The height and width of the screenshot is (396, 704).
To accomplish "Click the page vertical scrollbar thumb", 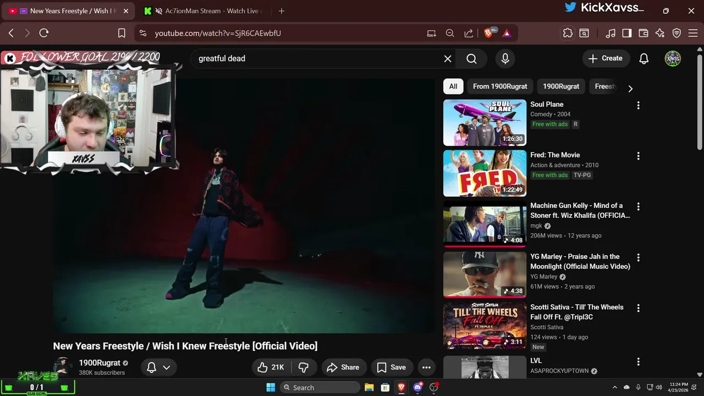I will (x=700, y=102).
